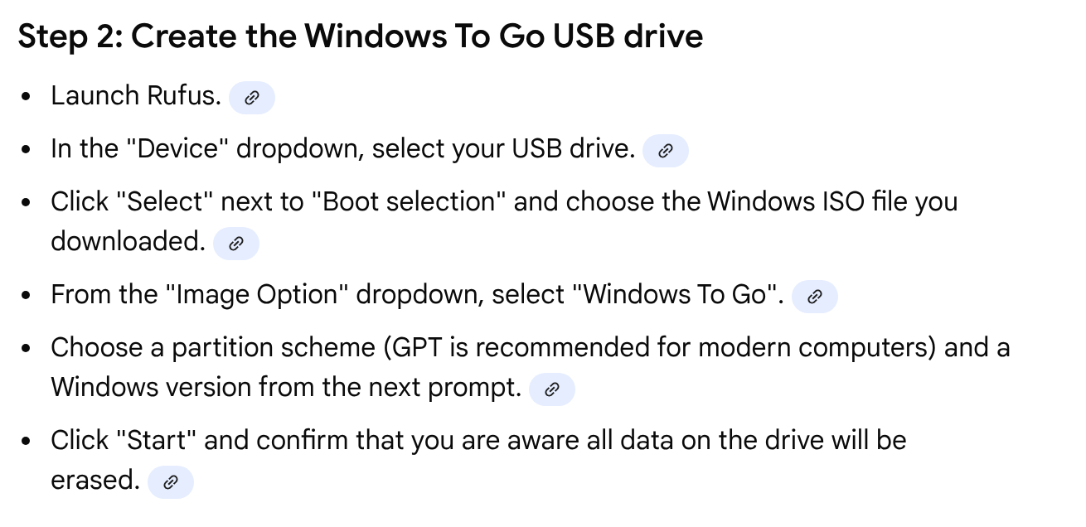Open the source link next to "erased."
This screenshot has height=527, width=1086.
170,482
